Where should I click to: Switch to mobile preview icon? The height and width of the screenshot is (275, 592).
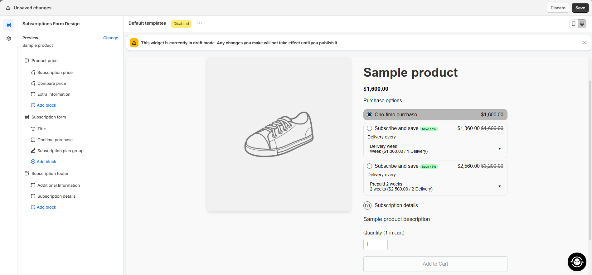pyautogui.click(x=574, y=24)
